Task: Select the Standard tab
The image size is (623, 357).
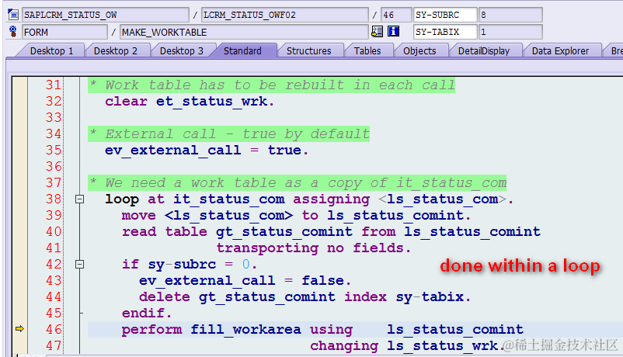Action: pyautogui.click(x=242, y=50)
